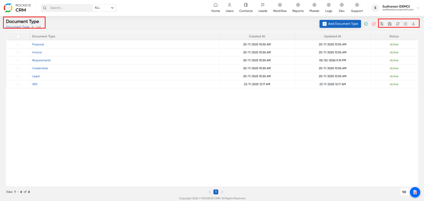
Task: Open the Credentials document type link
Action: coord(40,68)
